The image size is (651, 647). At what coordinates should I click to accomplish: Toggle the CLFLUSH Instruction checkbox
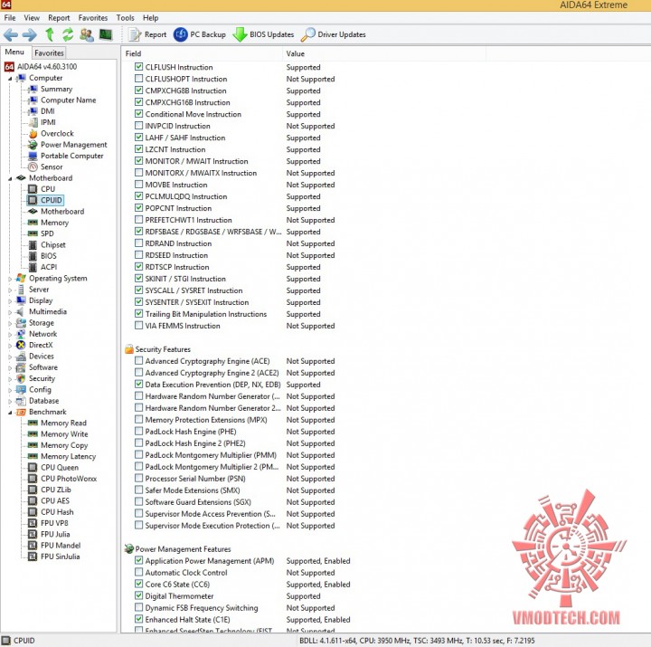point(138,66)
